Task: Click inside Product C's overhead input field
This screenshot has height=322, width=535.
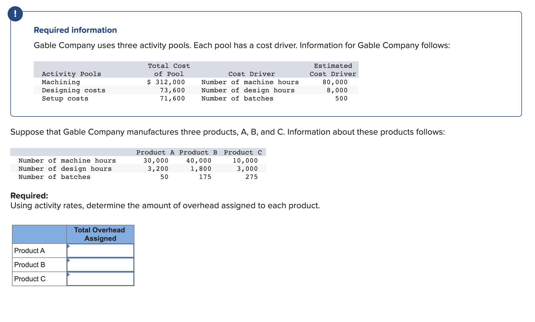Action: [x=101, y=279]
